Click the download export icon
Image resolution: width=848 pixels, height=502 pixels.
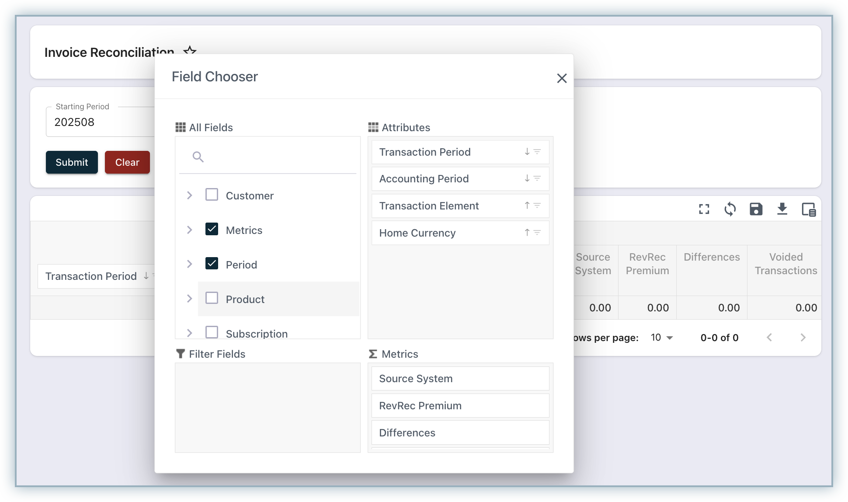(x=782, y=209)
